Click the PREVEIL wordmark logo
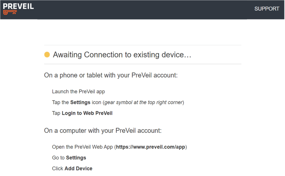This screenshot has height=176, width=285. [x=18, y=7]
